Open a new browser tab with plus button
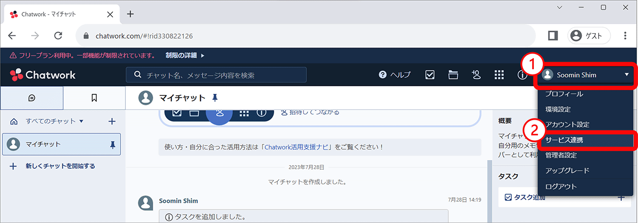This screenshot has height=223, width=638. pyautogui.click(x=130, y=14)
